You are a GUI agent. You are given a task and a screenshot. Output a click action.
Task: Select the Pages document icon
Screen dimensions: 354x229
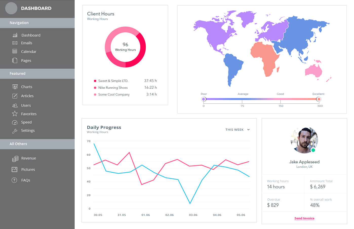[15, 60]
